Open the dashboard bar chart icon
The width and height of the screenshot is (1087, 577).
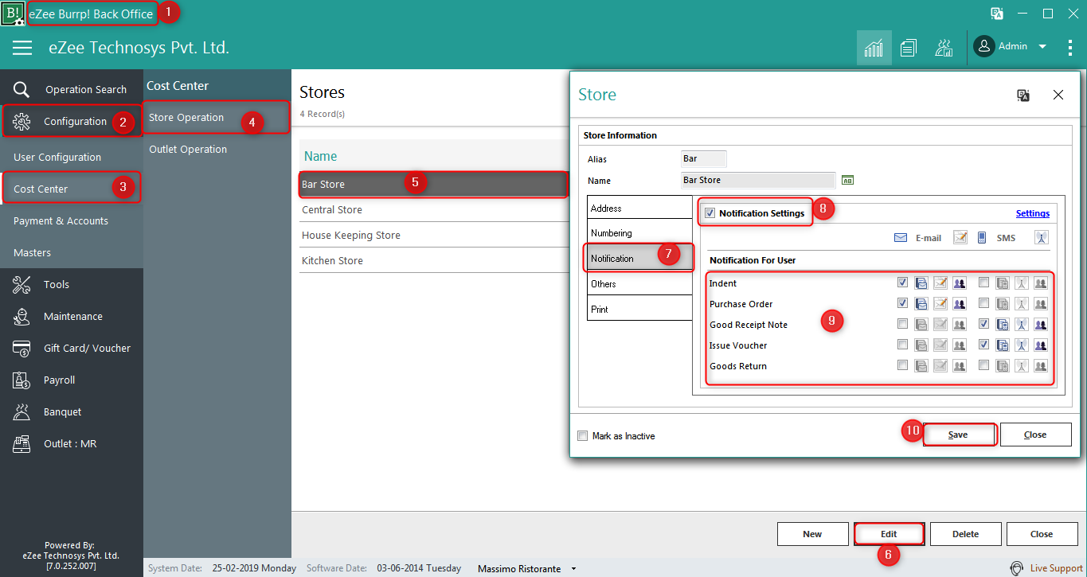(x=874, y=48)
